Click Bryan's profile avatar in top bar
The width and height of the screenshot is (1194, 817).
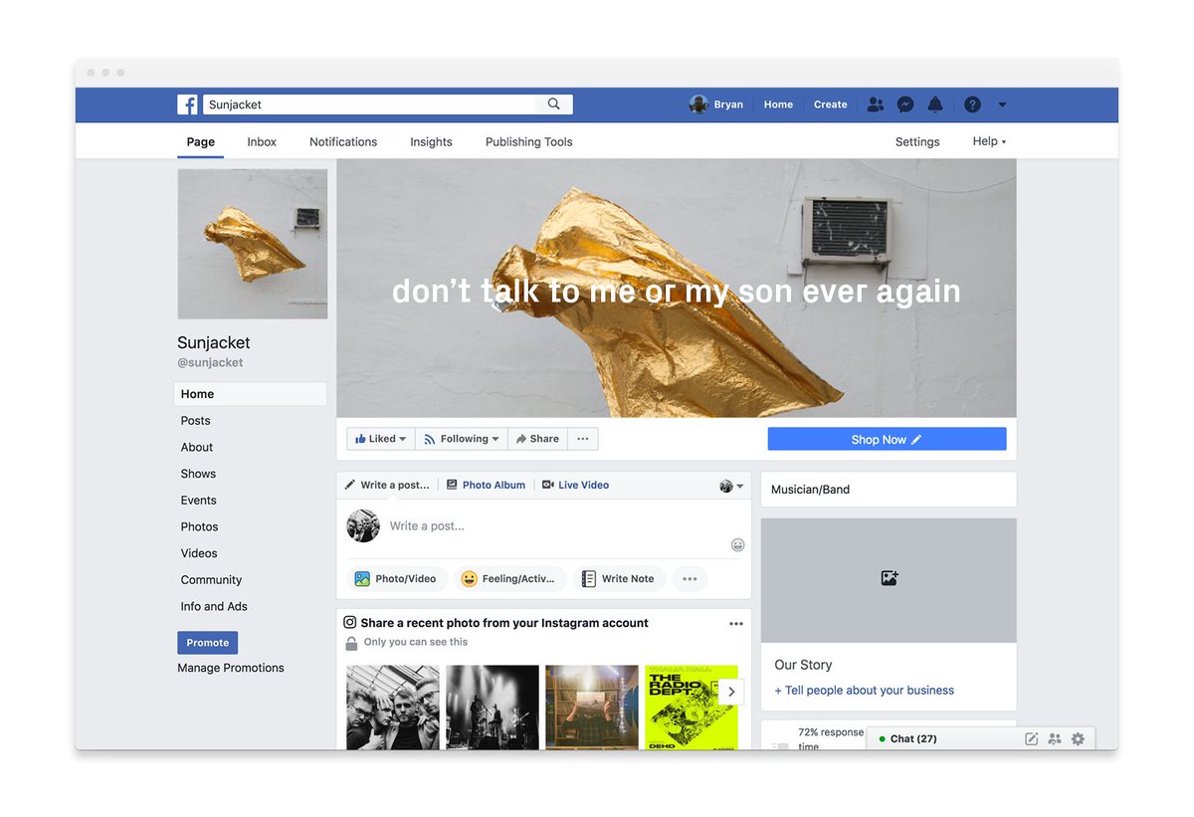pos(698,104)
